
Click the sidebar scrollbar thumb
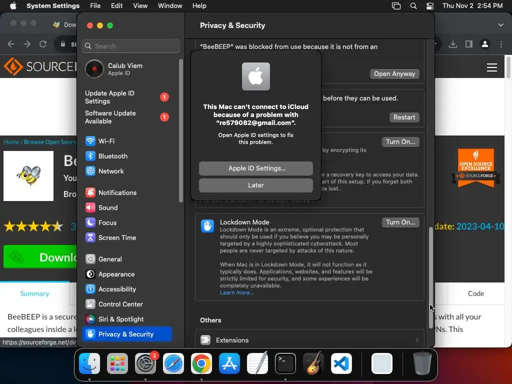pyautogui.click(x=181, y=130)
